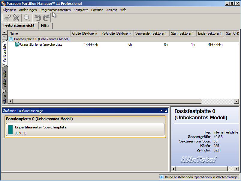Click the partition list horizontal scrollbar thumb
241x181 pixels.
coord(107,101)
